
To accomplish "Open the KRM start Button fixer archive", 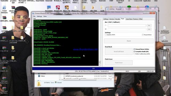I will (x=4, y=80).
